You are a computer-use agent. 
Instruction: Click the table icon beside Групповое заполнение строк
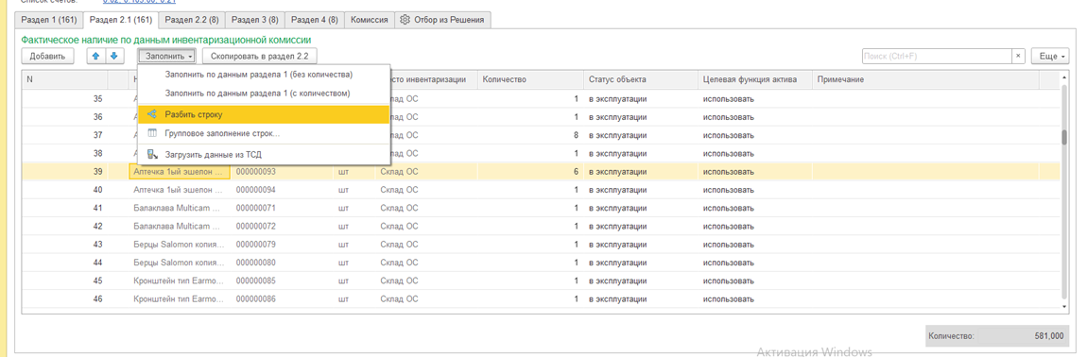152,133
